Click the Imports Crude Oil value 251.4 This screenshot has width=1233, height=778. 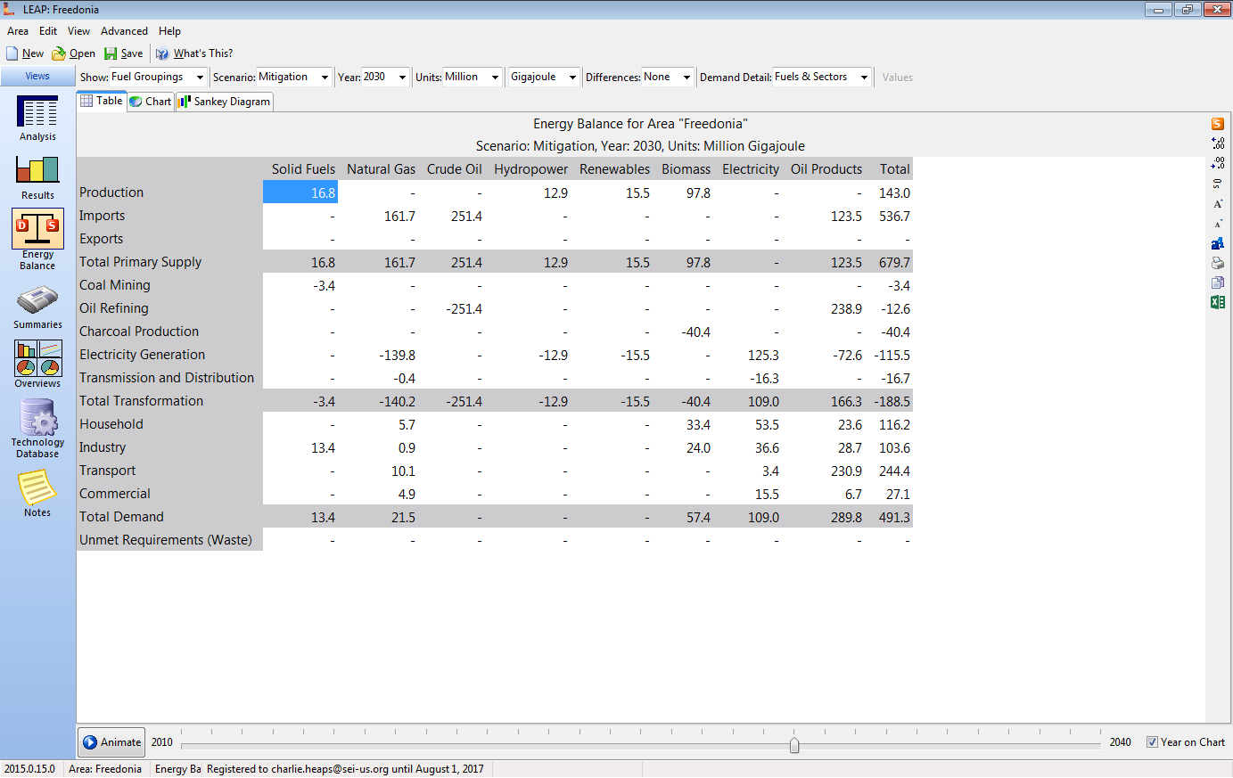tap(466, 217)
